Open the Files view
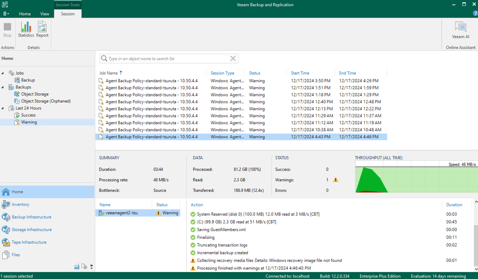This screenshot has height=279, width=478. tap(47, 255)
